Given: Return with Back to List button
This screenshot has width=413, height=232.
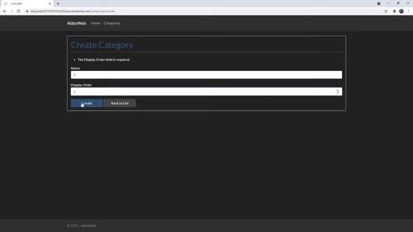Looking at the screenshot, I should (120, 103).
